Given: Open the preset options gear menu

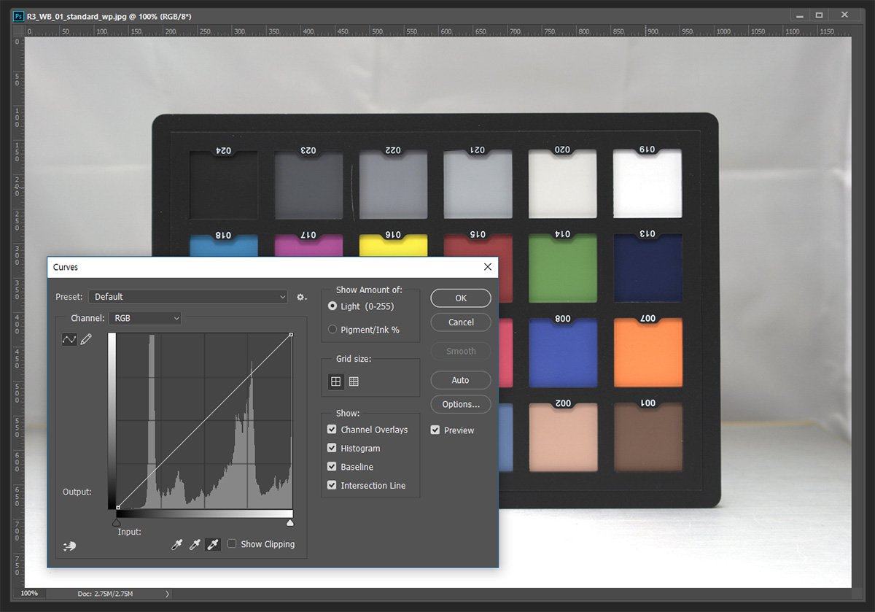Looking at the screenshot, I should coord(301,297).
